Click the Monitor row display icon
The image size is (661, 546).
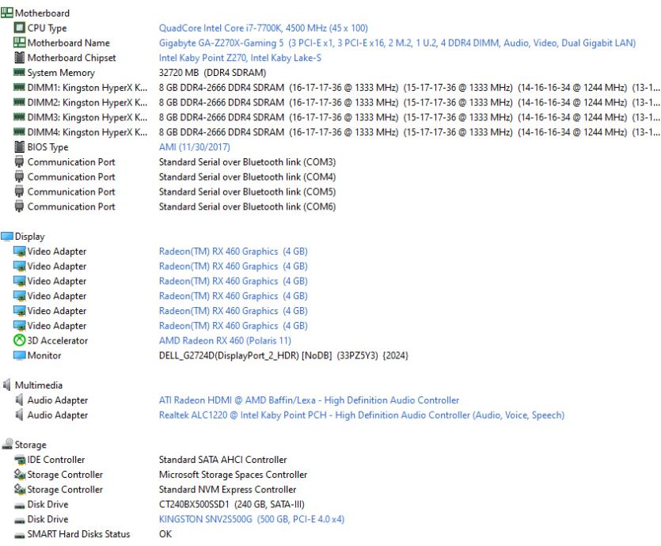19,355
